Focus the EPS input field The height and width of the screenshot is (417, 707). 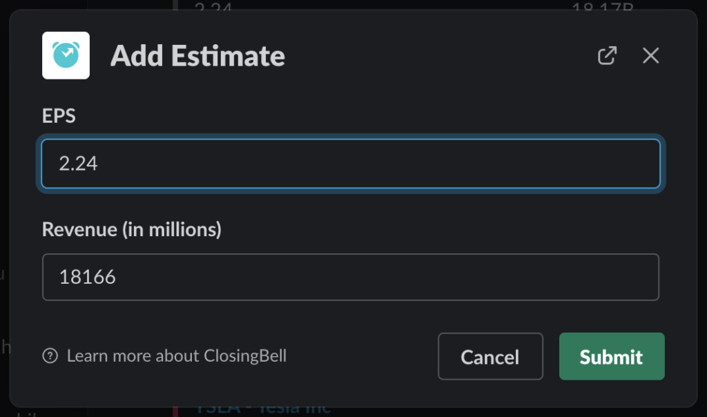pyautogui.click(x=351, y=164)
